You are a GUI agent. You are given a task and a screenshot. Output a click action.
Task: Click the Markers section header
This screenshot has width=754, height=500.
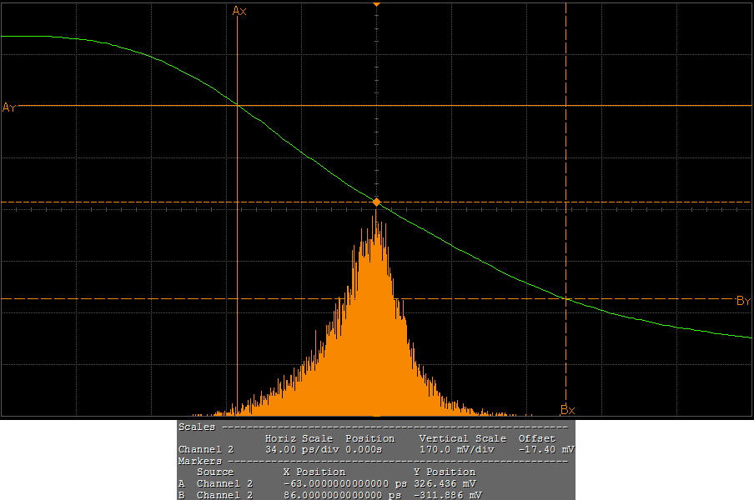(x=200, y=461)
